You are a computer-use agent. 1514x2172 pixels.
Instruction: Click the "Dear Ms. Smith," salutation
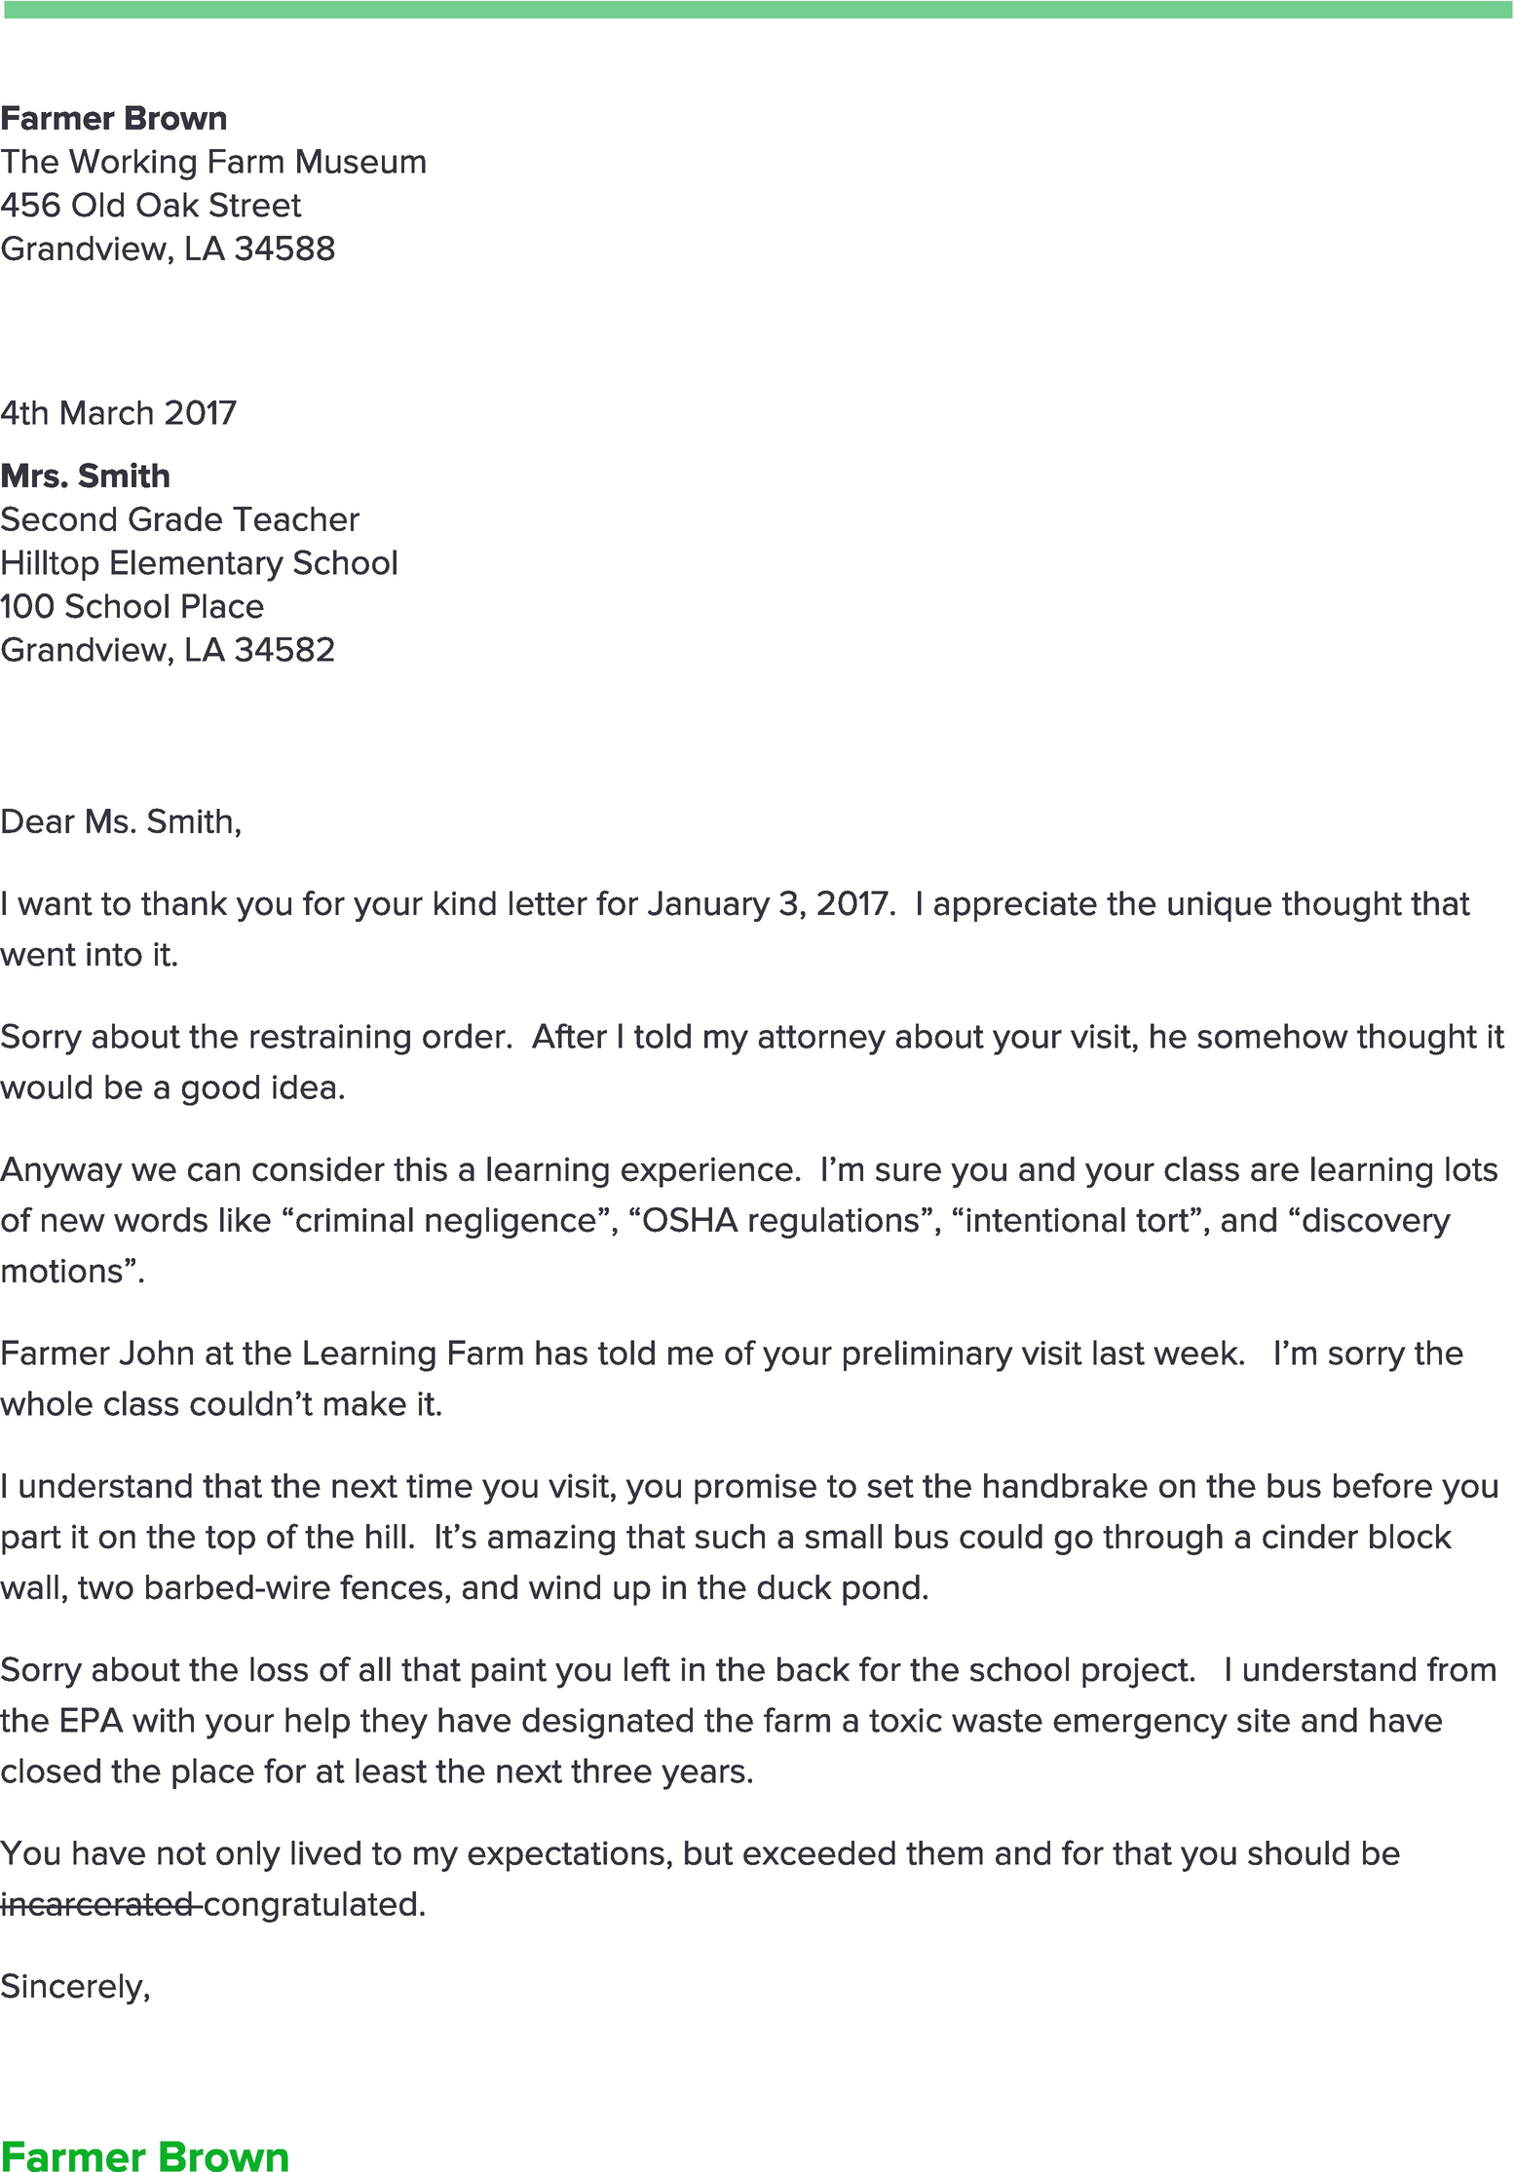pyautogui.click(x=121, y=821)
